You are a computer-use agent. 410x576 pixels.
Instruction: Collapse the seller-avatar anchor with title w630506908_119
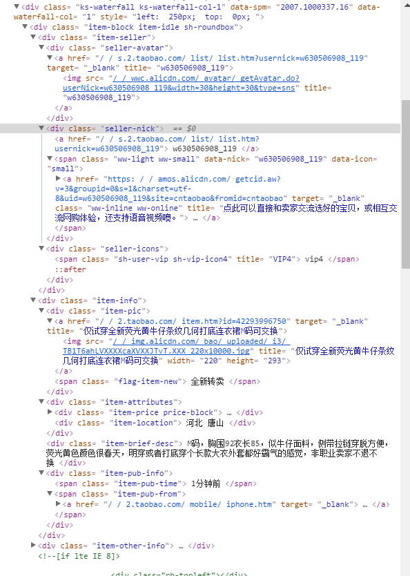[50, 58]
